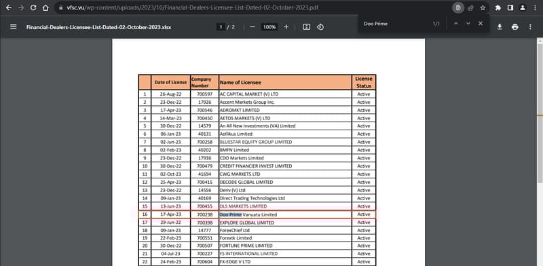543x266 pixels.
Task: Click FORTUNE PRIME LIMITED cell
Action: coord(285,246)
